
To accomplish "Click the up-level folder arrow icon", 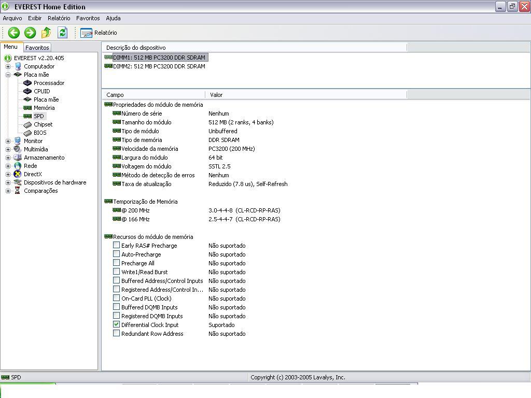I will [46, 33].
